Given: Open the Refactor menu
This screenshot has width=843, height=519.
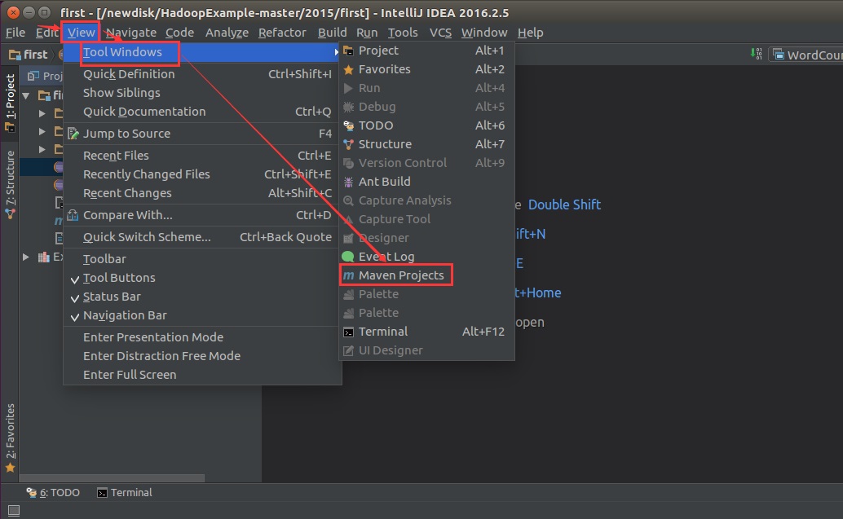Looking at the screenshot, I should click(282, 33).
